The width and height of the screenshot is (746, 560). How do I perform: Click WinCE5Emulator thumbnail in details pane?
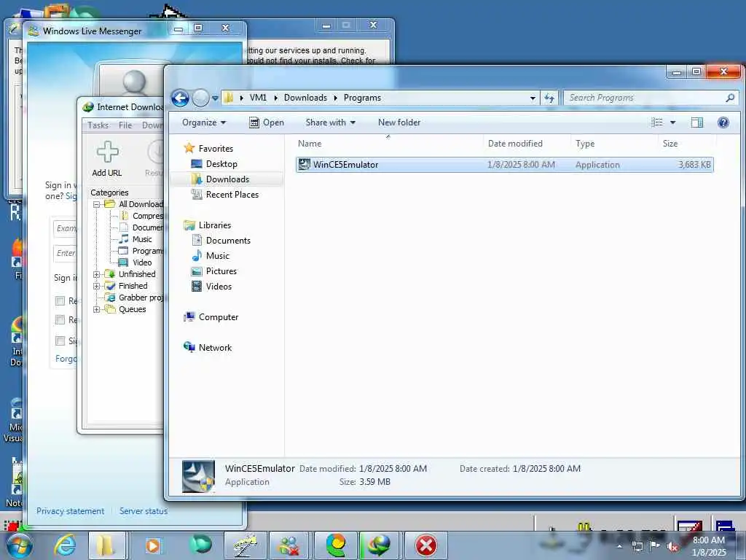pos(198,476)
